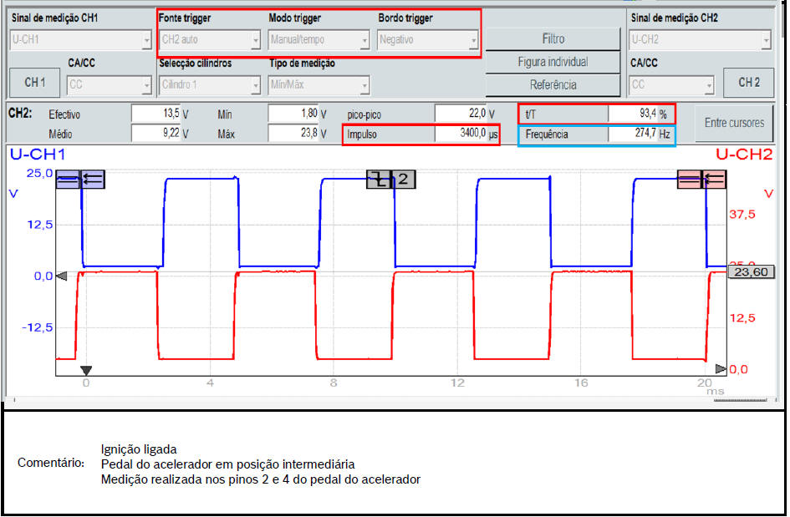Click the right-pointing triangle at time axis end
The image size is (790, 517).
721,368
